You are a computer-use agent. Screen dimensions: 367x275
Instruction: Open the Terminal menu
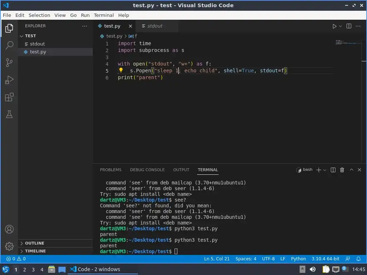[104, 15]
